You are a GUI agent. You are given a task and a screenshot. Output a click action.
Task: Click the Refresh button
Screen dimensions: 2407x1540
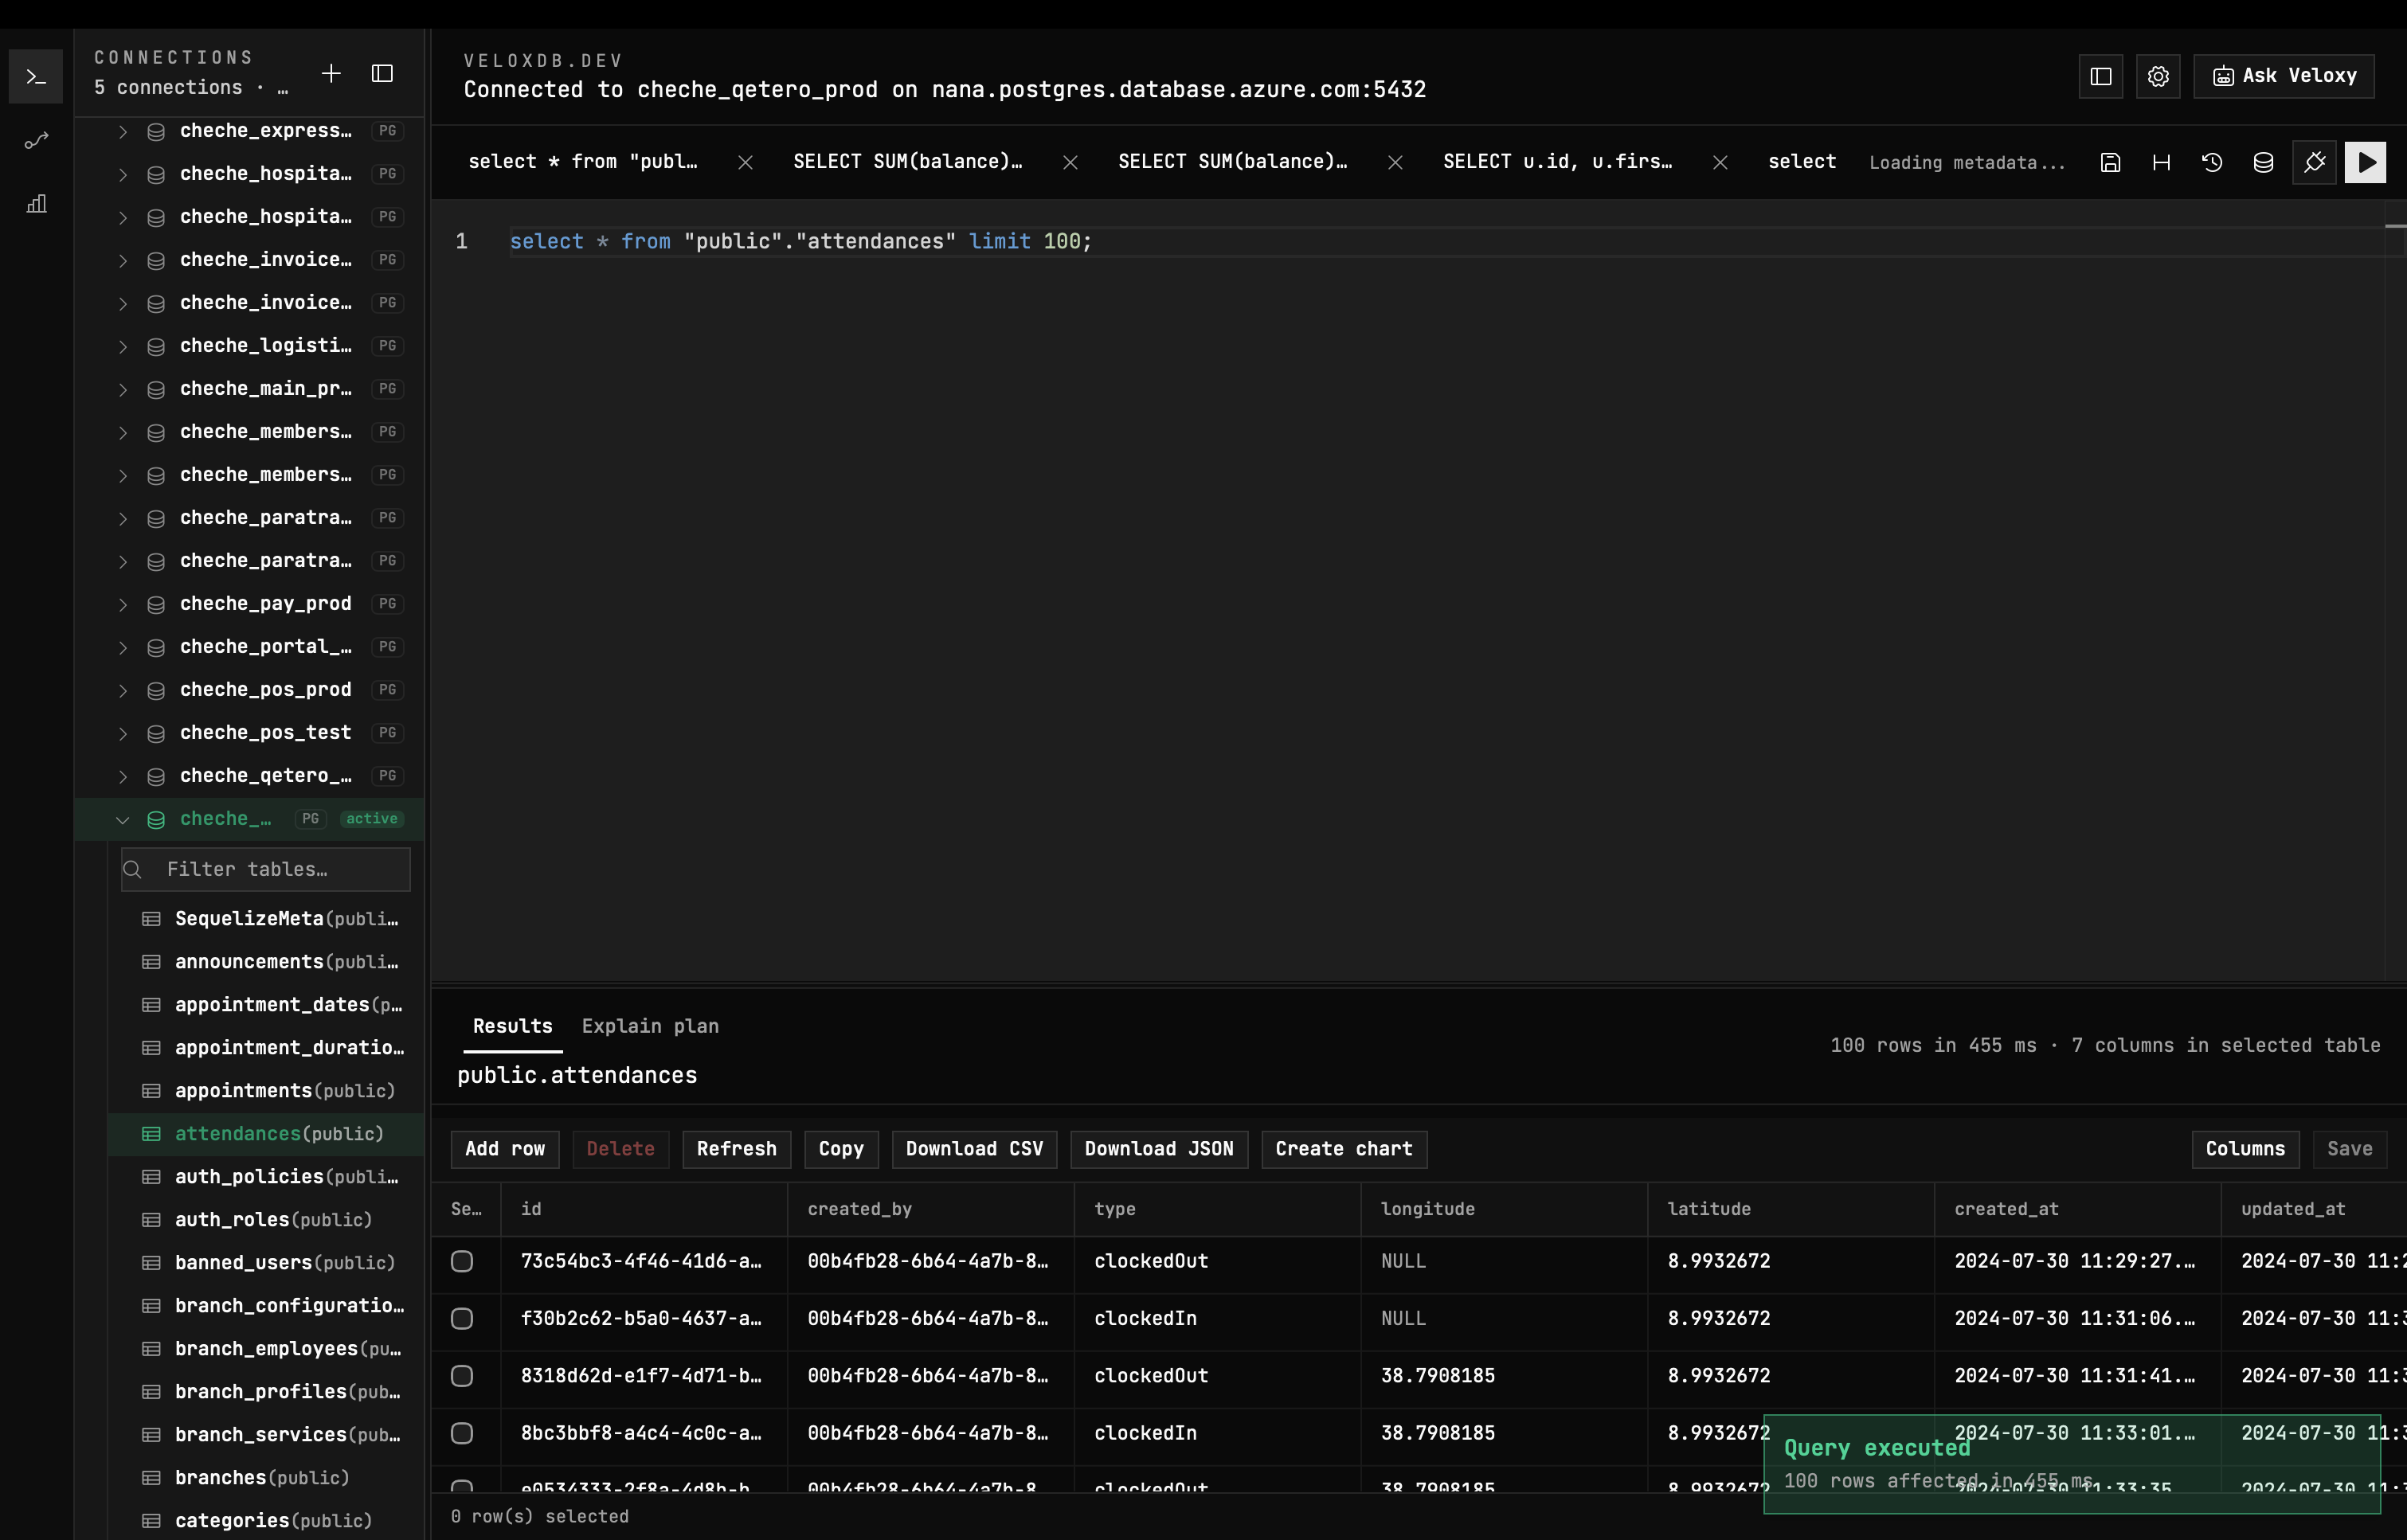tap(736, 1149)
